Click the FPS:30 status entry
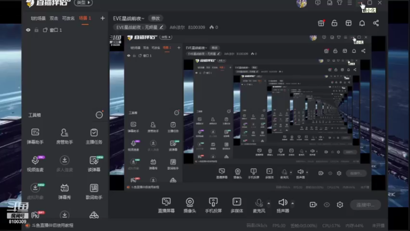Screen dimensions: 410x231 click(x=279, y=225)
